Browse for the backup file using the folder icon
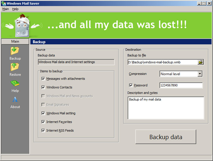 point(201,62)
